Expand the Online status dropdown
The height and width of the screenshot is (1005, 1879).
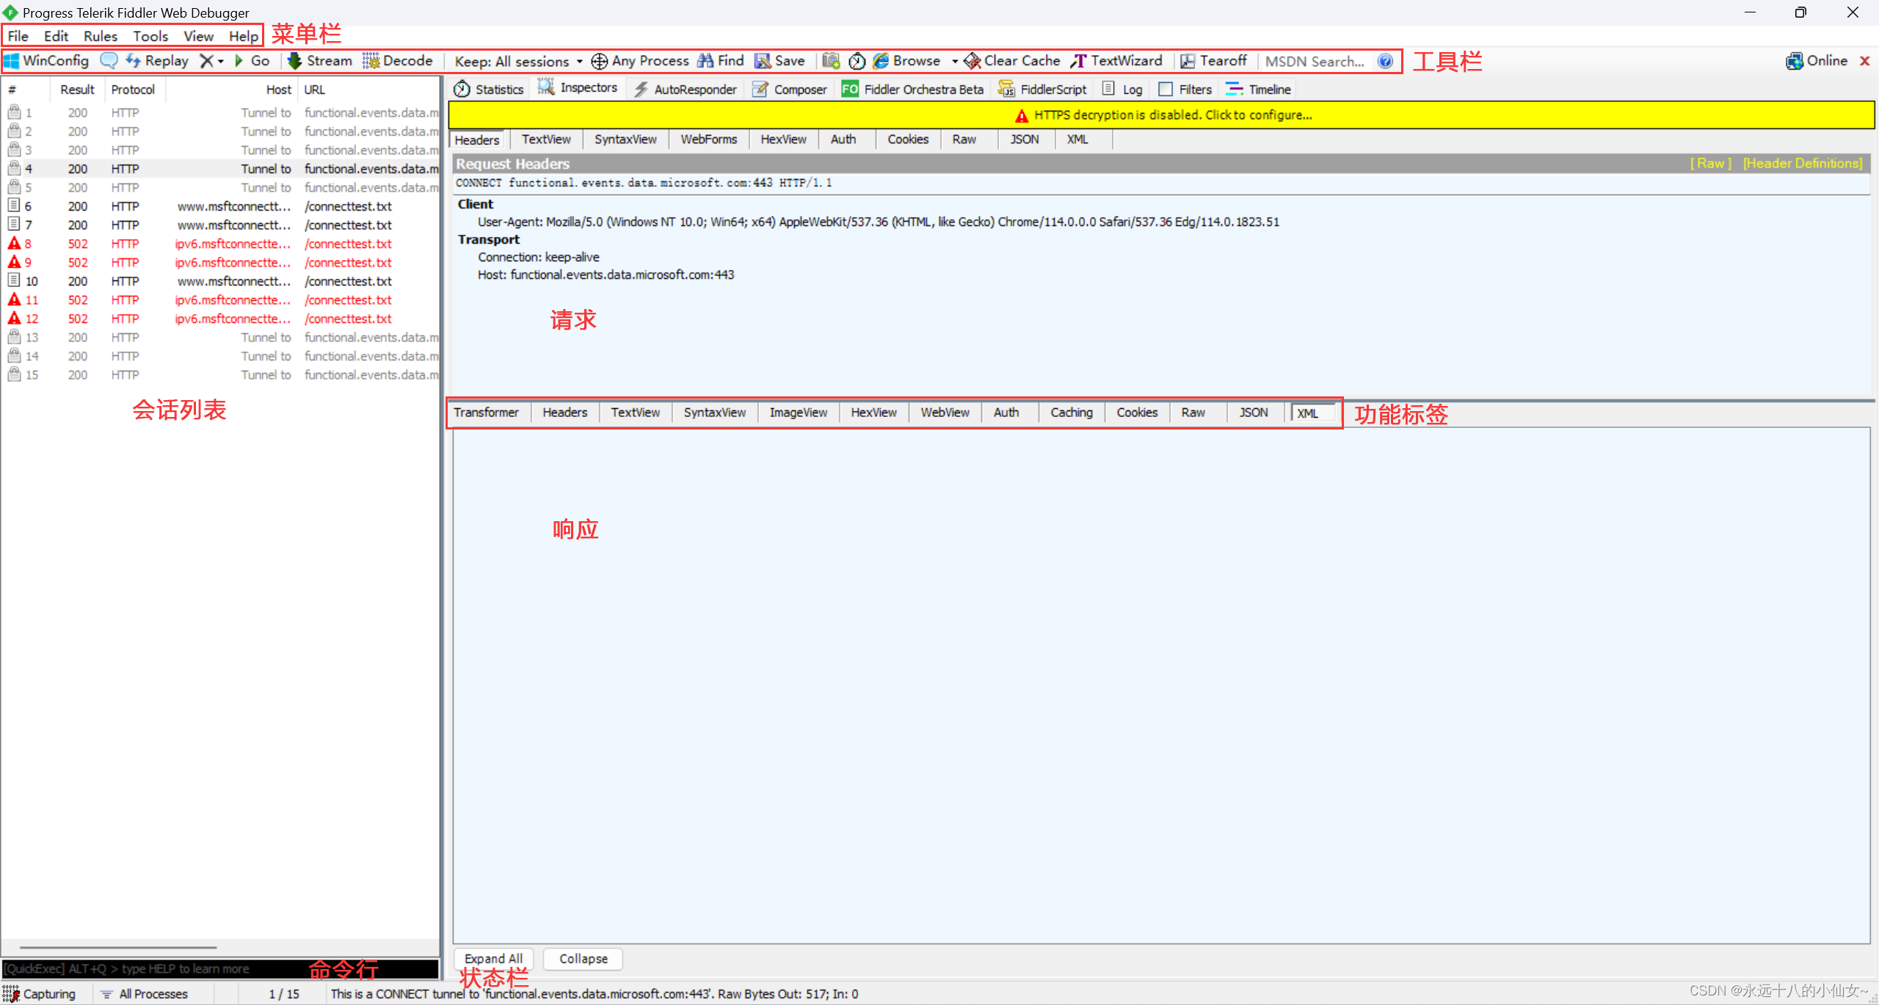pos(1818,61)
